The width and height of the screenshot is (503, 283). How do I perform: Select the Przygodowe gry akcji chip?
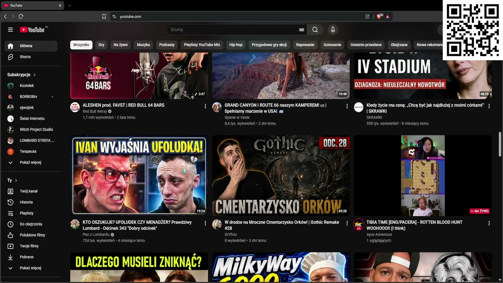269,45
